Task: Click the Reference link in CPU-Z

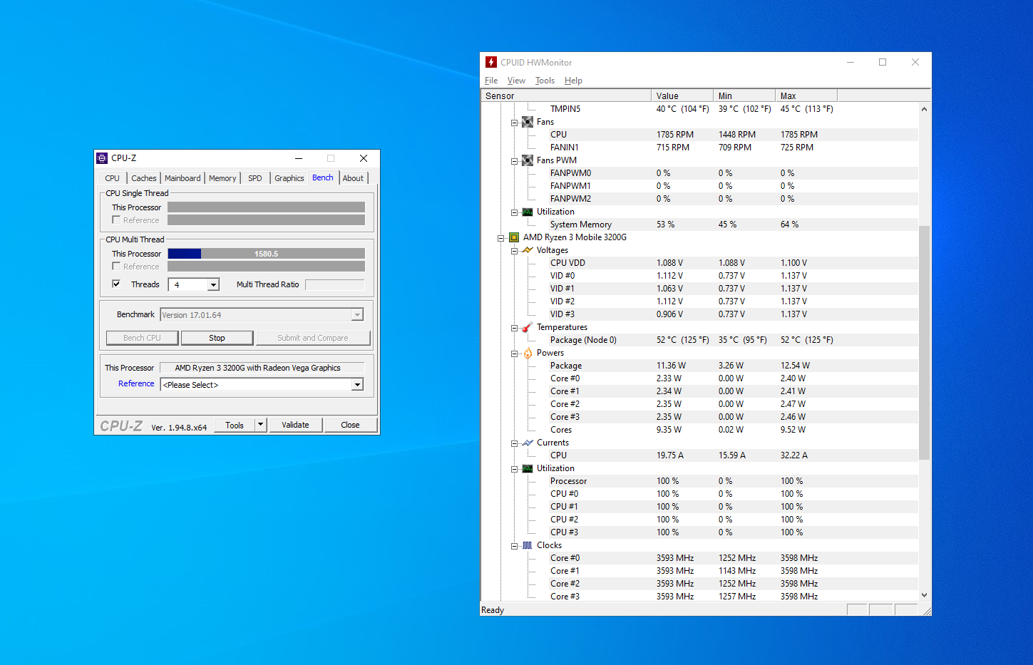Action: pyautogui.click(x=136, y=383)
